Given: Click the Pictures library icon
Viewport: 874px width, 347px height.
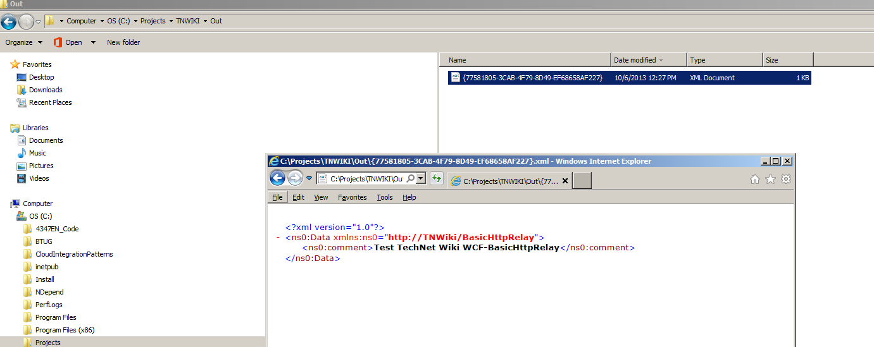Looking at the screenshot, I should [22, 166].
